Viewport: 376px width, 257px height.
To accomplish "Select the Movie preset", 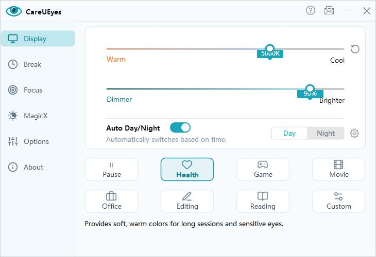I will click(338, 170).
